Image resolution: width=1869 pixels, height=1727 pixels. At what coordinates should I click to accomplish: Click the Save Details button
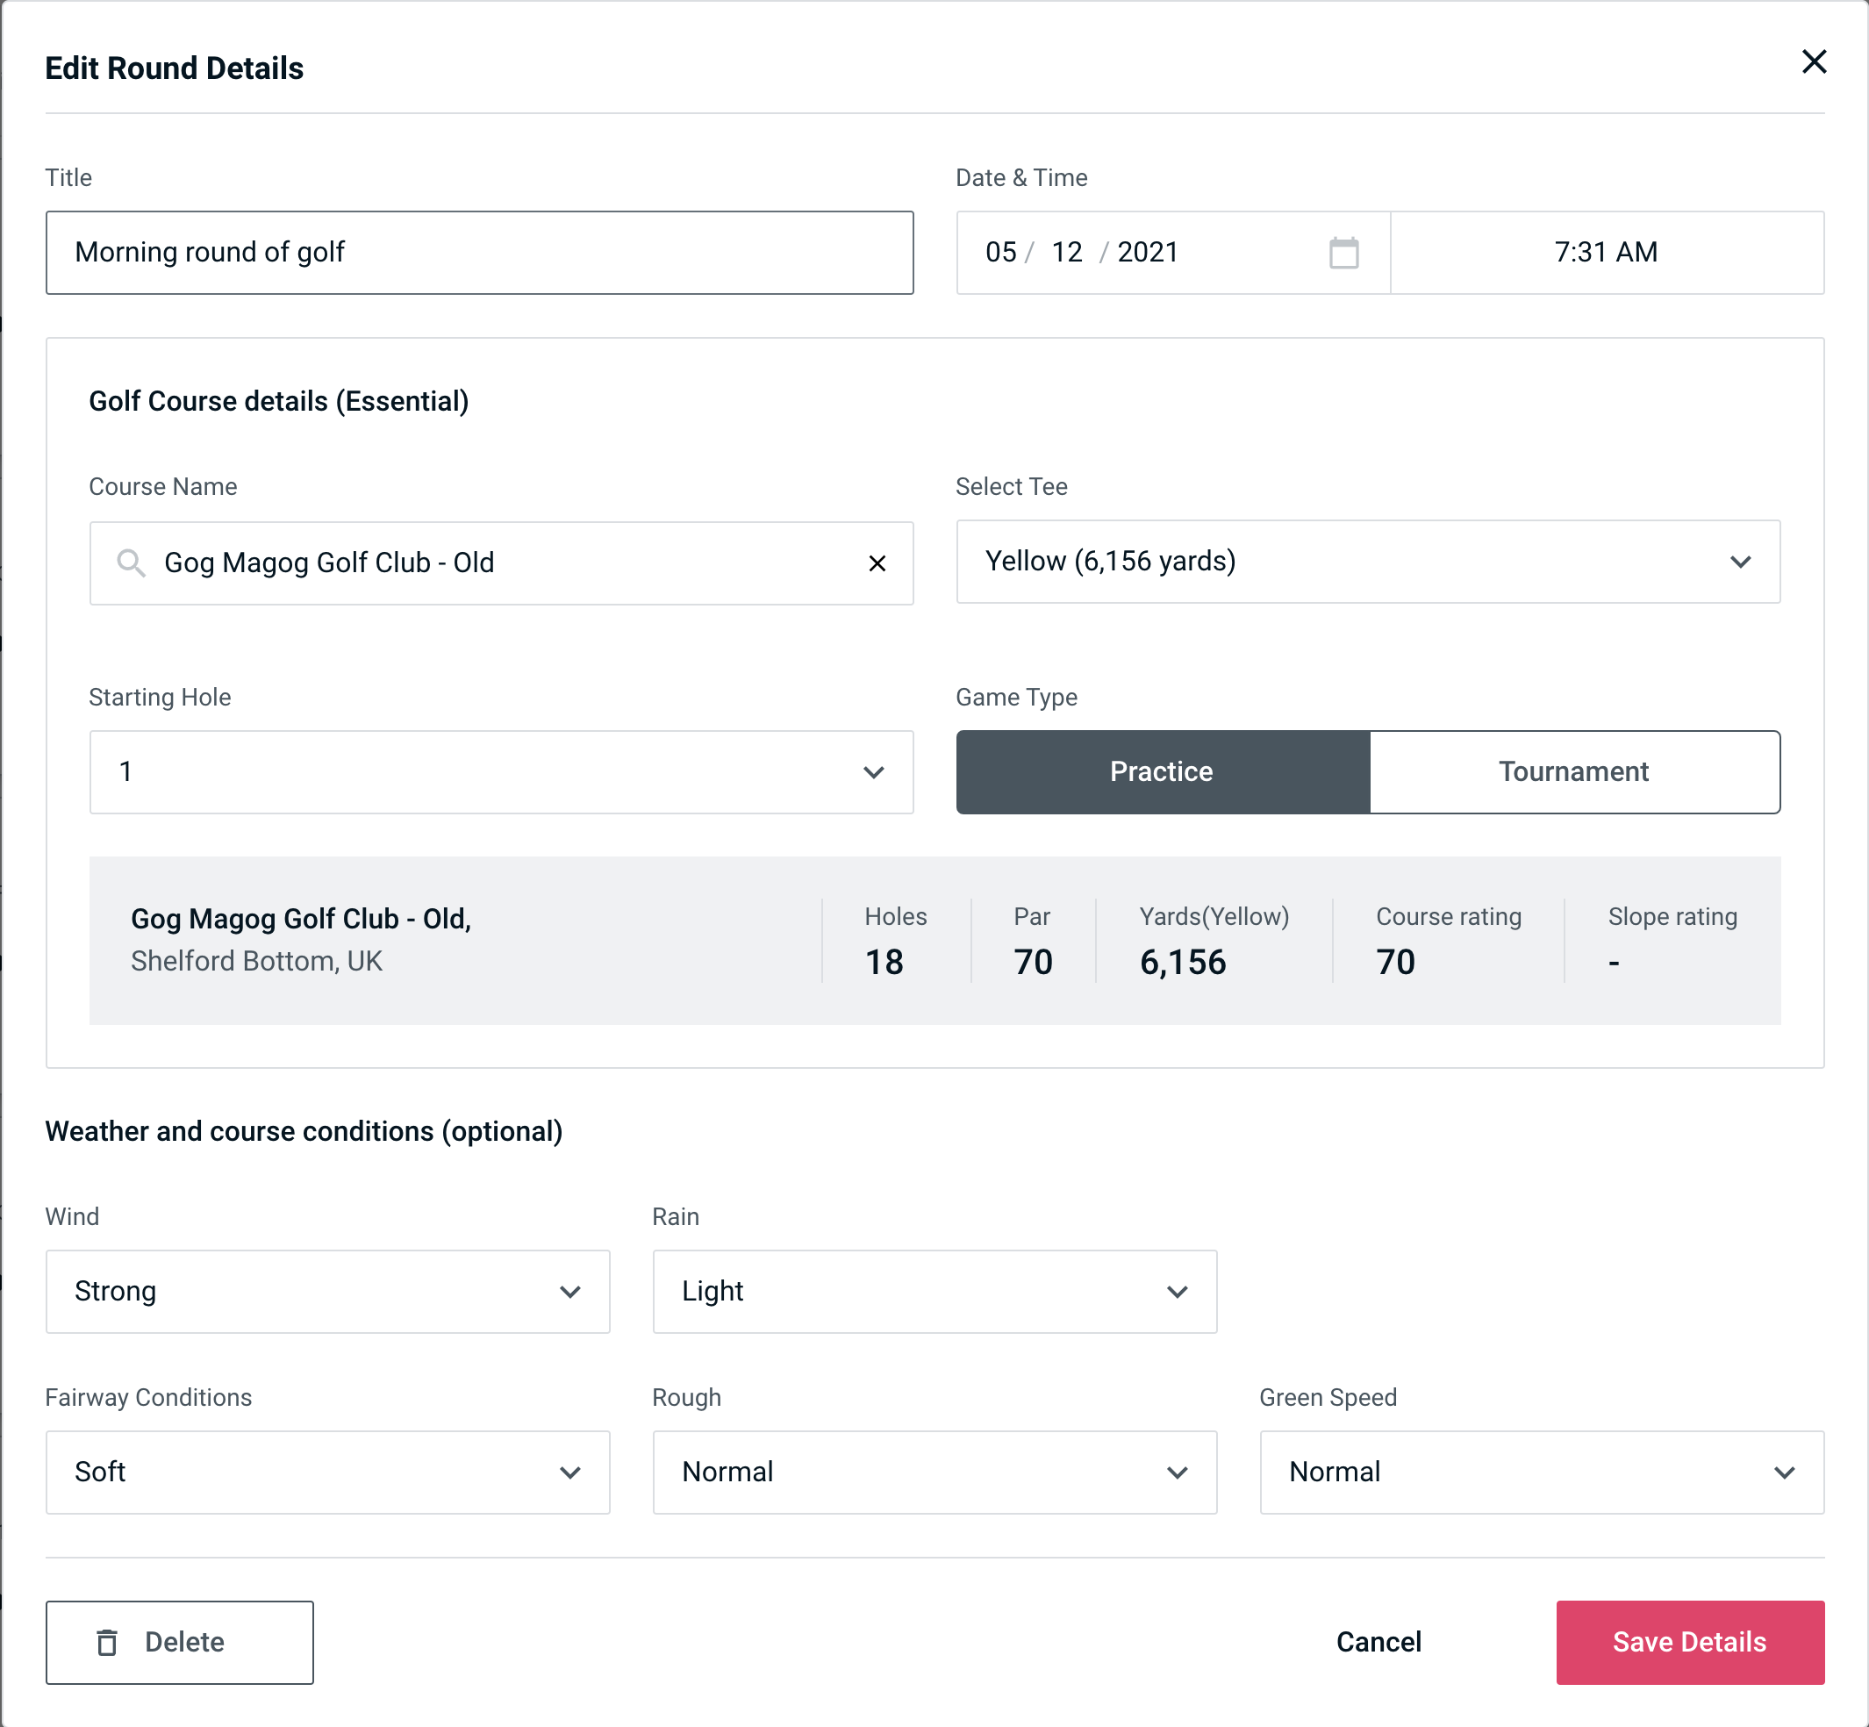coord(1688,1641)
